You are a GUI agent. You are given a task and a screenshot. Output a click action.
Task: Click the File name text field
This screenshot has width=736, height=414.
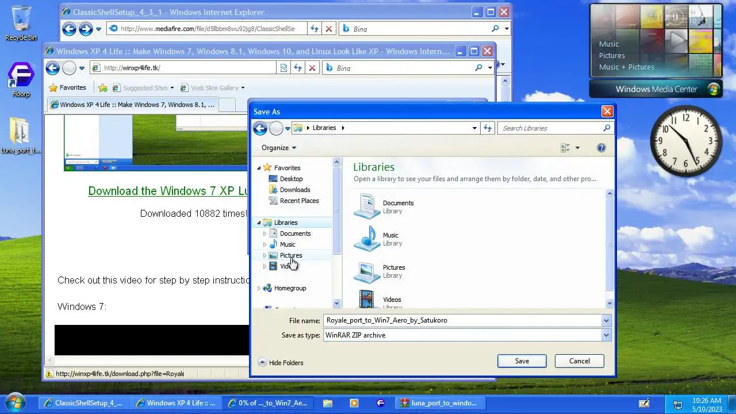click(x=462, y=321)
